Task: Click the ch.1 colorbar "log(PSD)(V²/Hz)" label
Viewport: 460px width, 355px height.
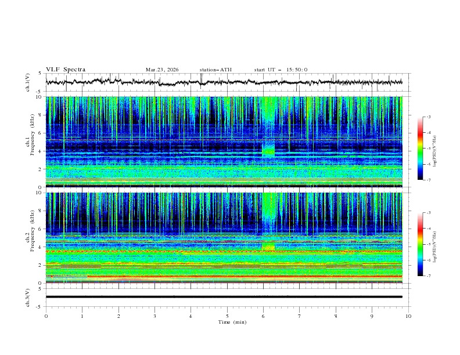Action: [x=435, y=151]
